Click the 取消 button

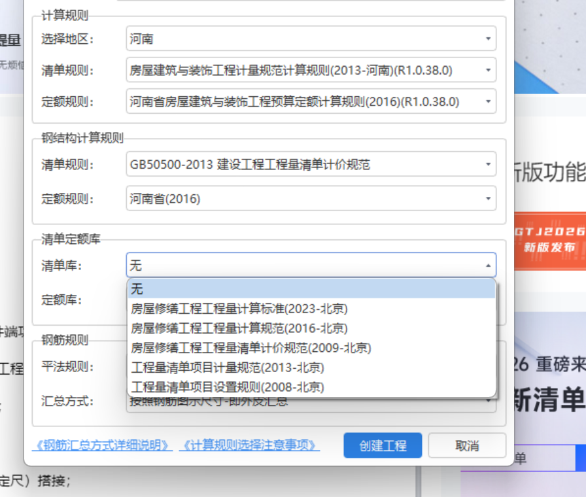[x=466, y=445]
